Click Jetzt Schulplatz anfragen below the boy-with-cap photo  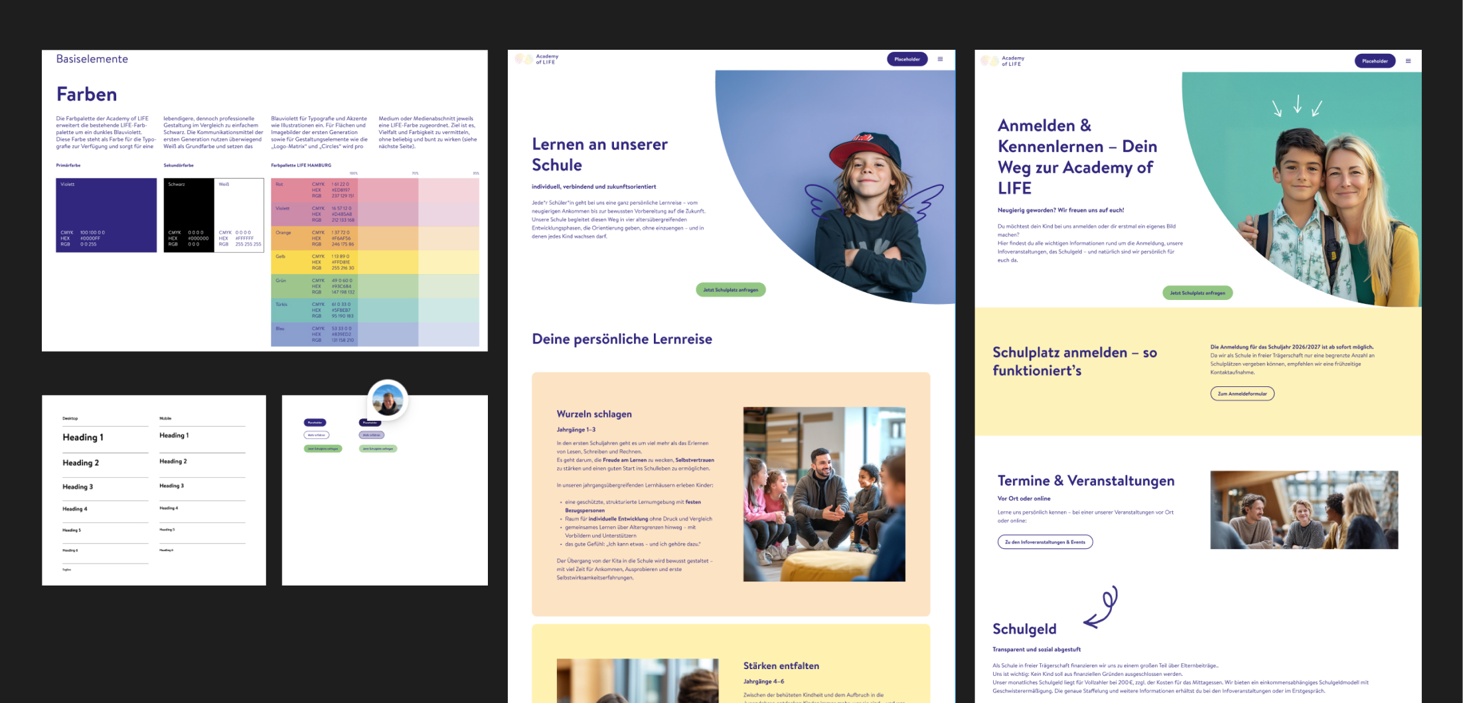click(x=730, y=289)
